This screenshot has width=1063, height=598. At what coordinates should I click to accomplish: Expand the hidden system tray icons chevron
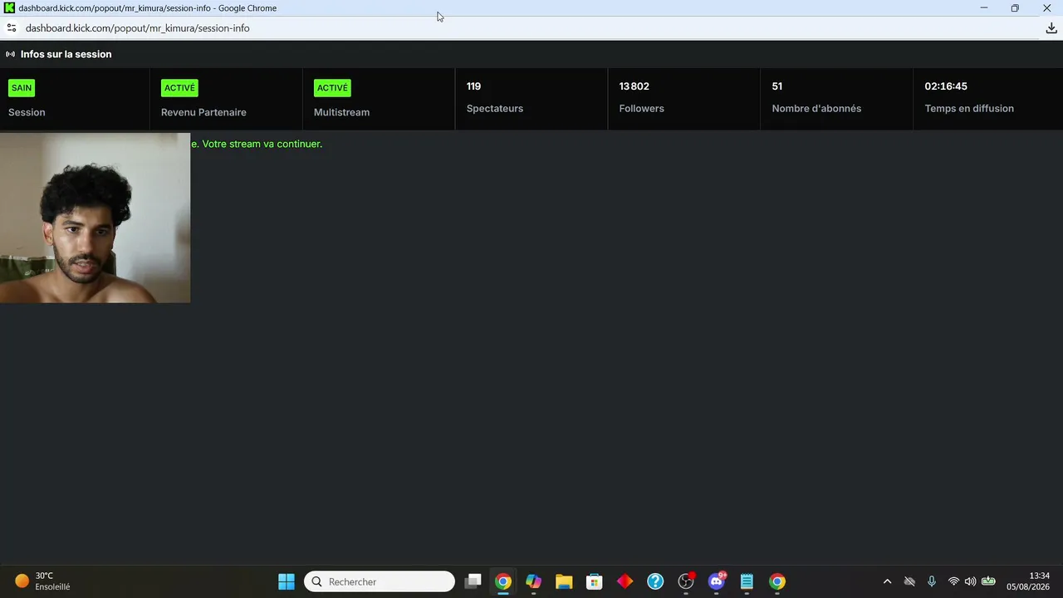(x=887, y=581)
